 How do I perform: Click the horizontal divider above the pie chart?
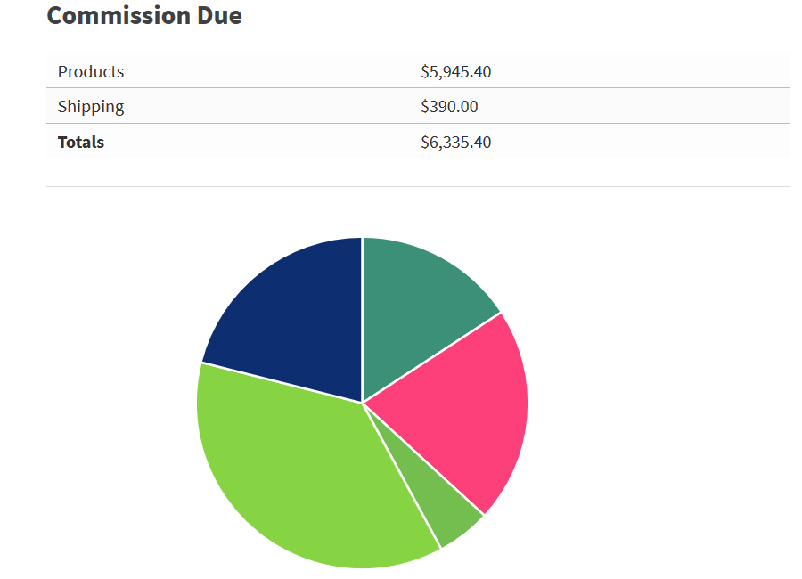tap(418, 186)
